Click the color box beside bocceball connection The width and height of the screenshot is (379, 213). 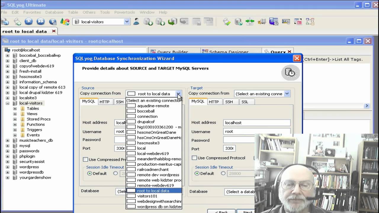point(131,111)
